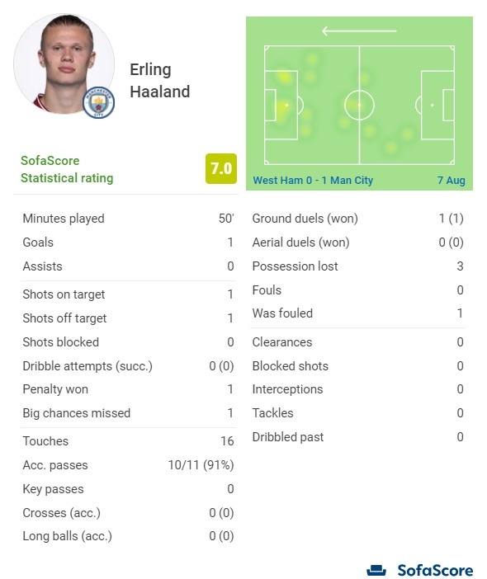Select the Goals stat row

coord(128,242)
